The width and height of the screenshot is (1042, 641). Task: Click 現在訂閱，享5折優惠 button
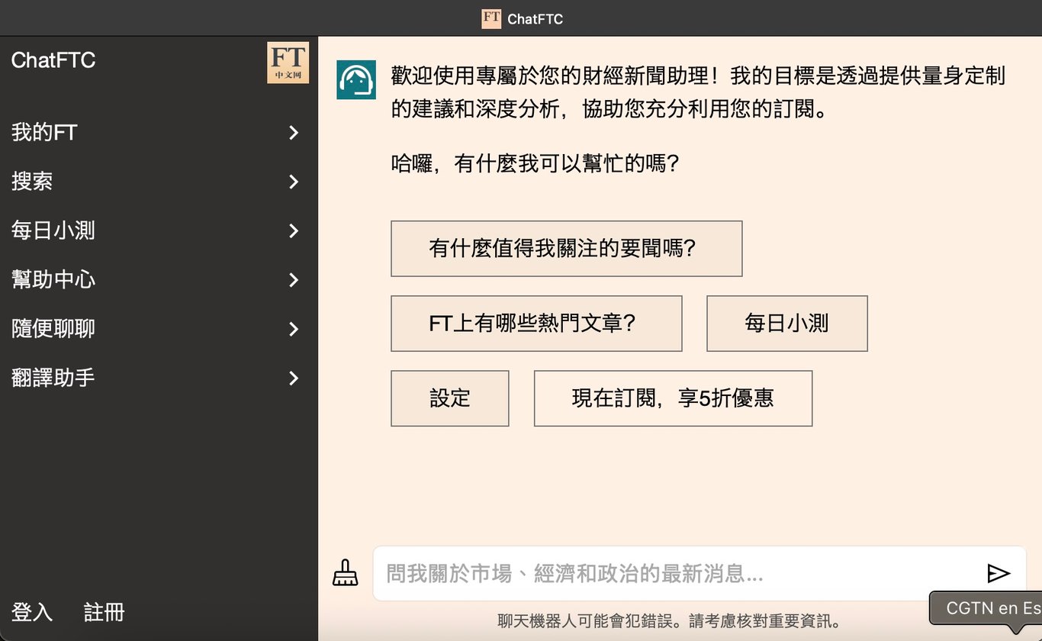[673, 398]
